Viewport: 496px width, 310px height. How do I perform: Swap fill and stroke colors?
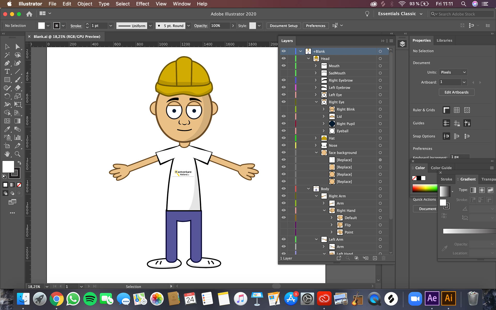point(19,163)
